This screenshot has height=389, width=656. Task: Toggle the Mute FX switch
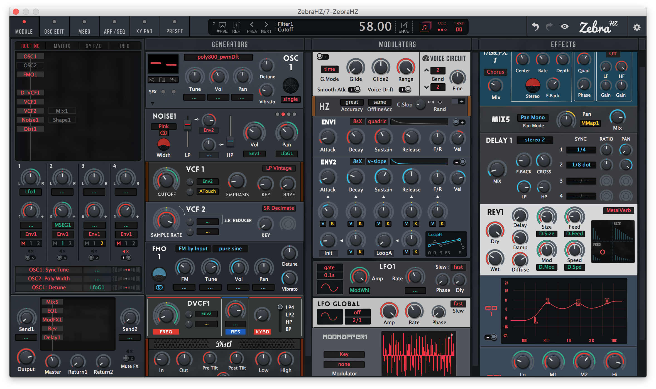tap(129, 358)
